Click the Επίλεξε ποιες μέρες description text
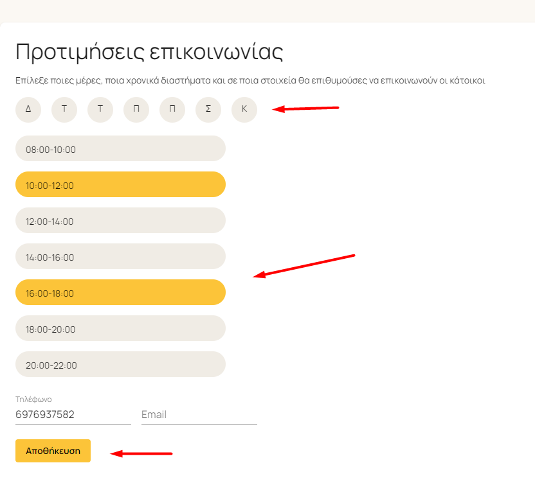 [250, 80]
